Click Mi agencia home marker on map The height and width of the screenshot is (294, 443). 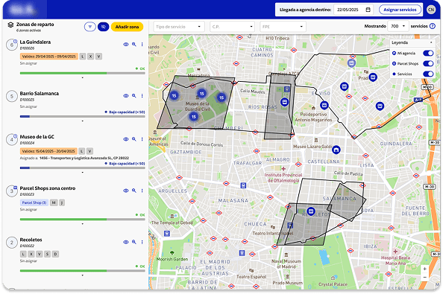(x=336, y=150)
